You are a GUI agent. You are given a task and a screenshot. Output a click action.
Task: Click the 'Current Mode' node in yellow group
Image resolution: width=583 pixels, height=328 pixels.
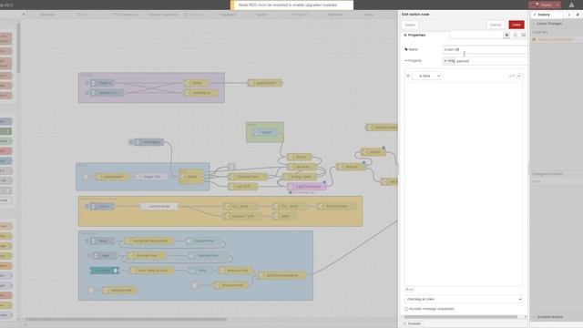(x=159, y=207)
